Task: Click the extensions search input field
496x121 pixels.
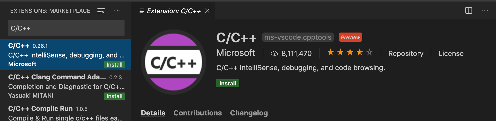Action: tap(66, 28)
